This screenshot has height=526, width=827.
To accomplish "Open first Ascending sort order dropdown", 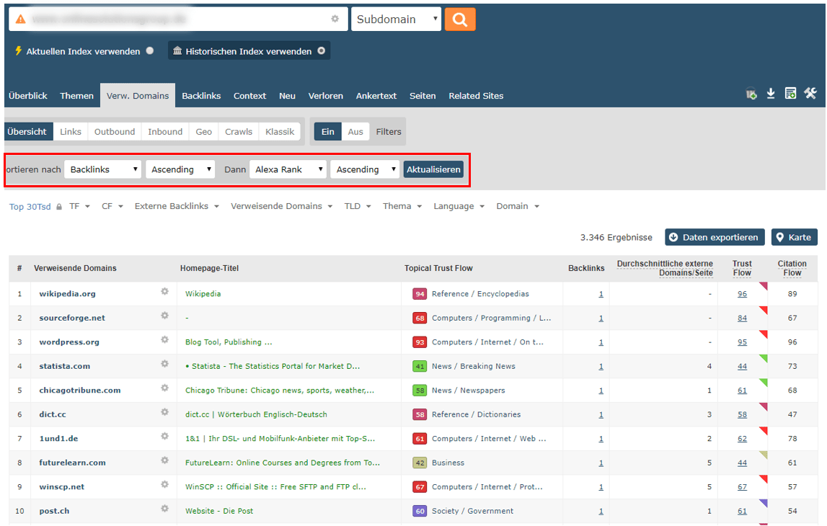I will coord(180,169).
